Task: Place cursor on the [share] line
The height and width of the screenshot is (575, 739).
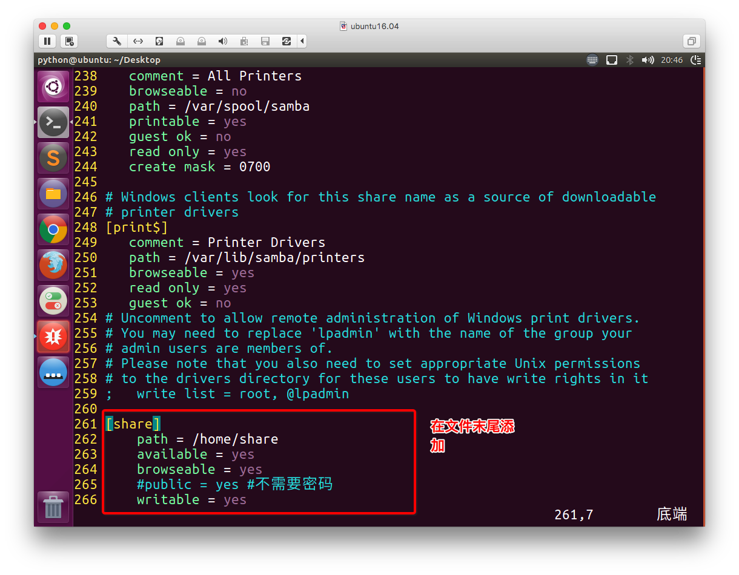Action: point(133,424)
